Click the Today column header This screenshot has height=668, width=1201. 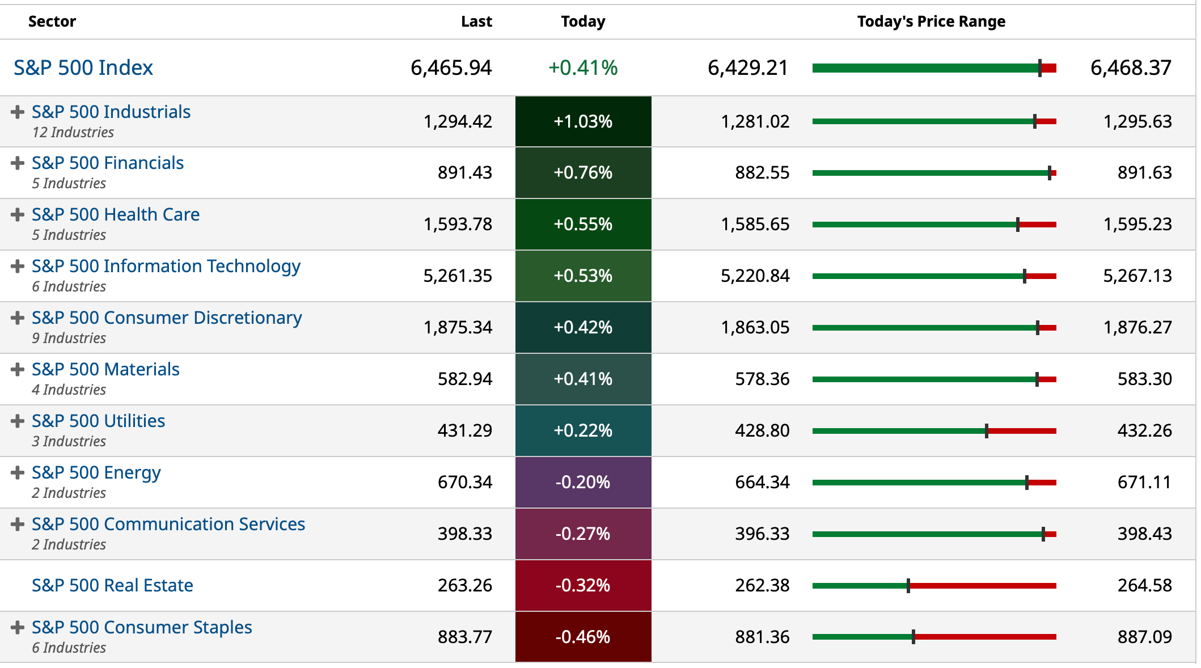tap(583, 22)
